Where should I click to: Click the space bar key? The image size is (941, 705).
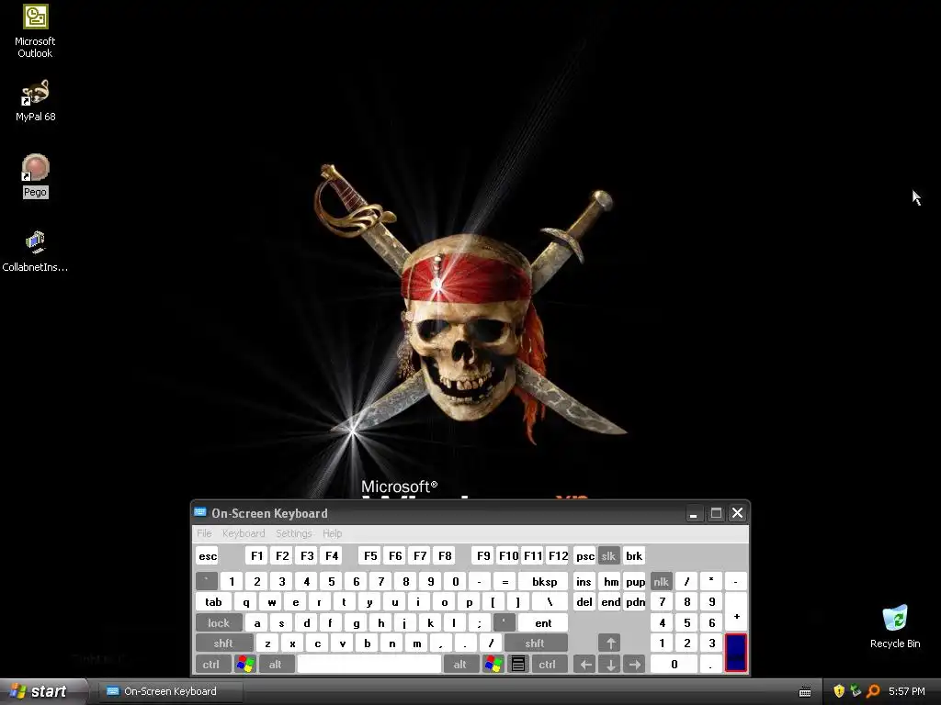(369, 665)
